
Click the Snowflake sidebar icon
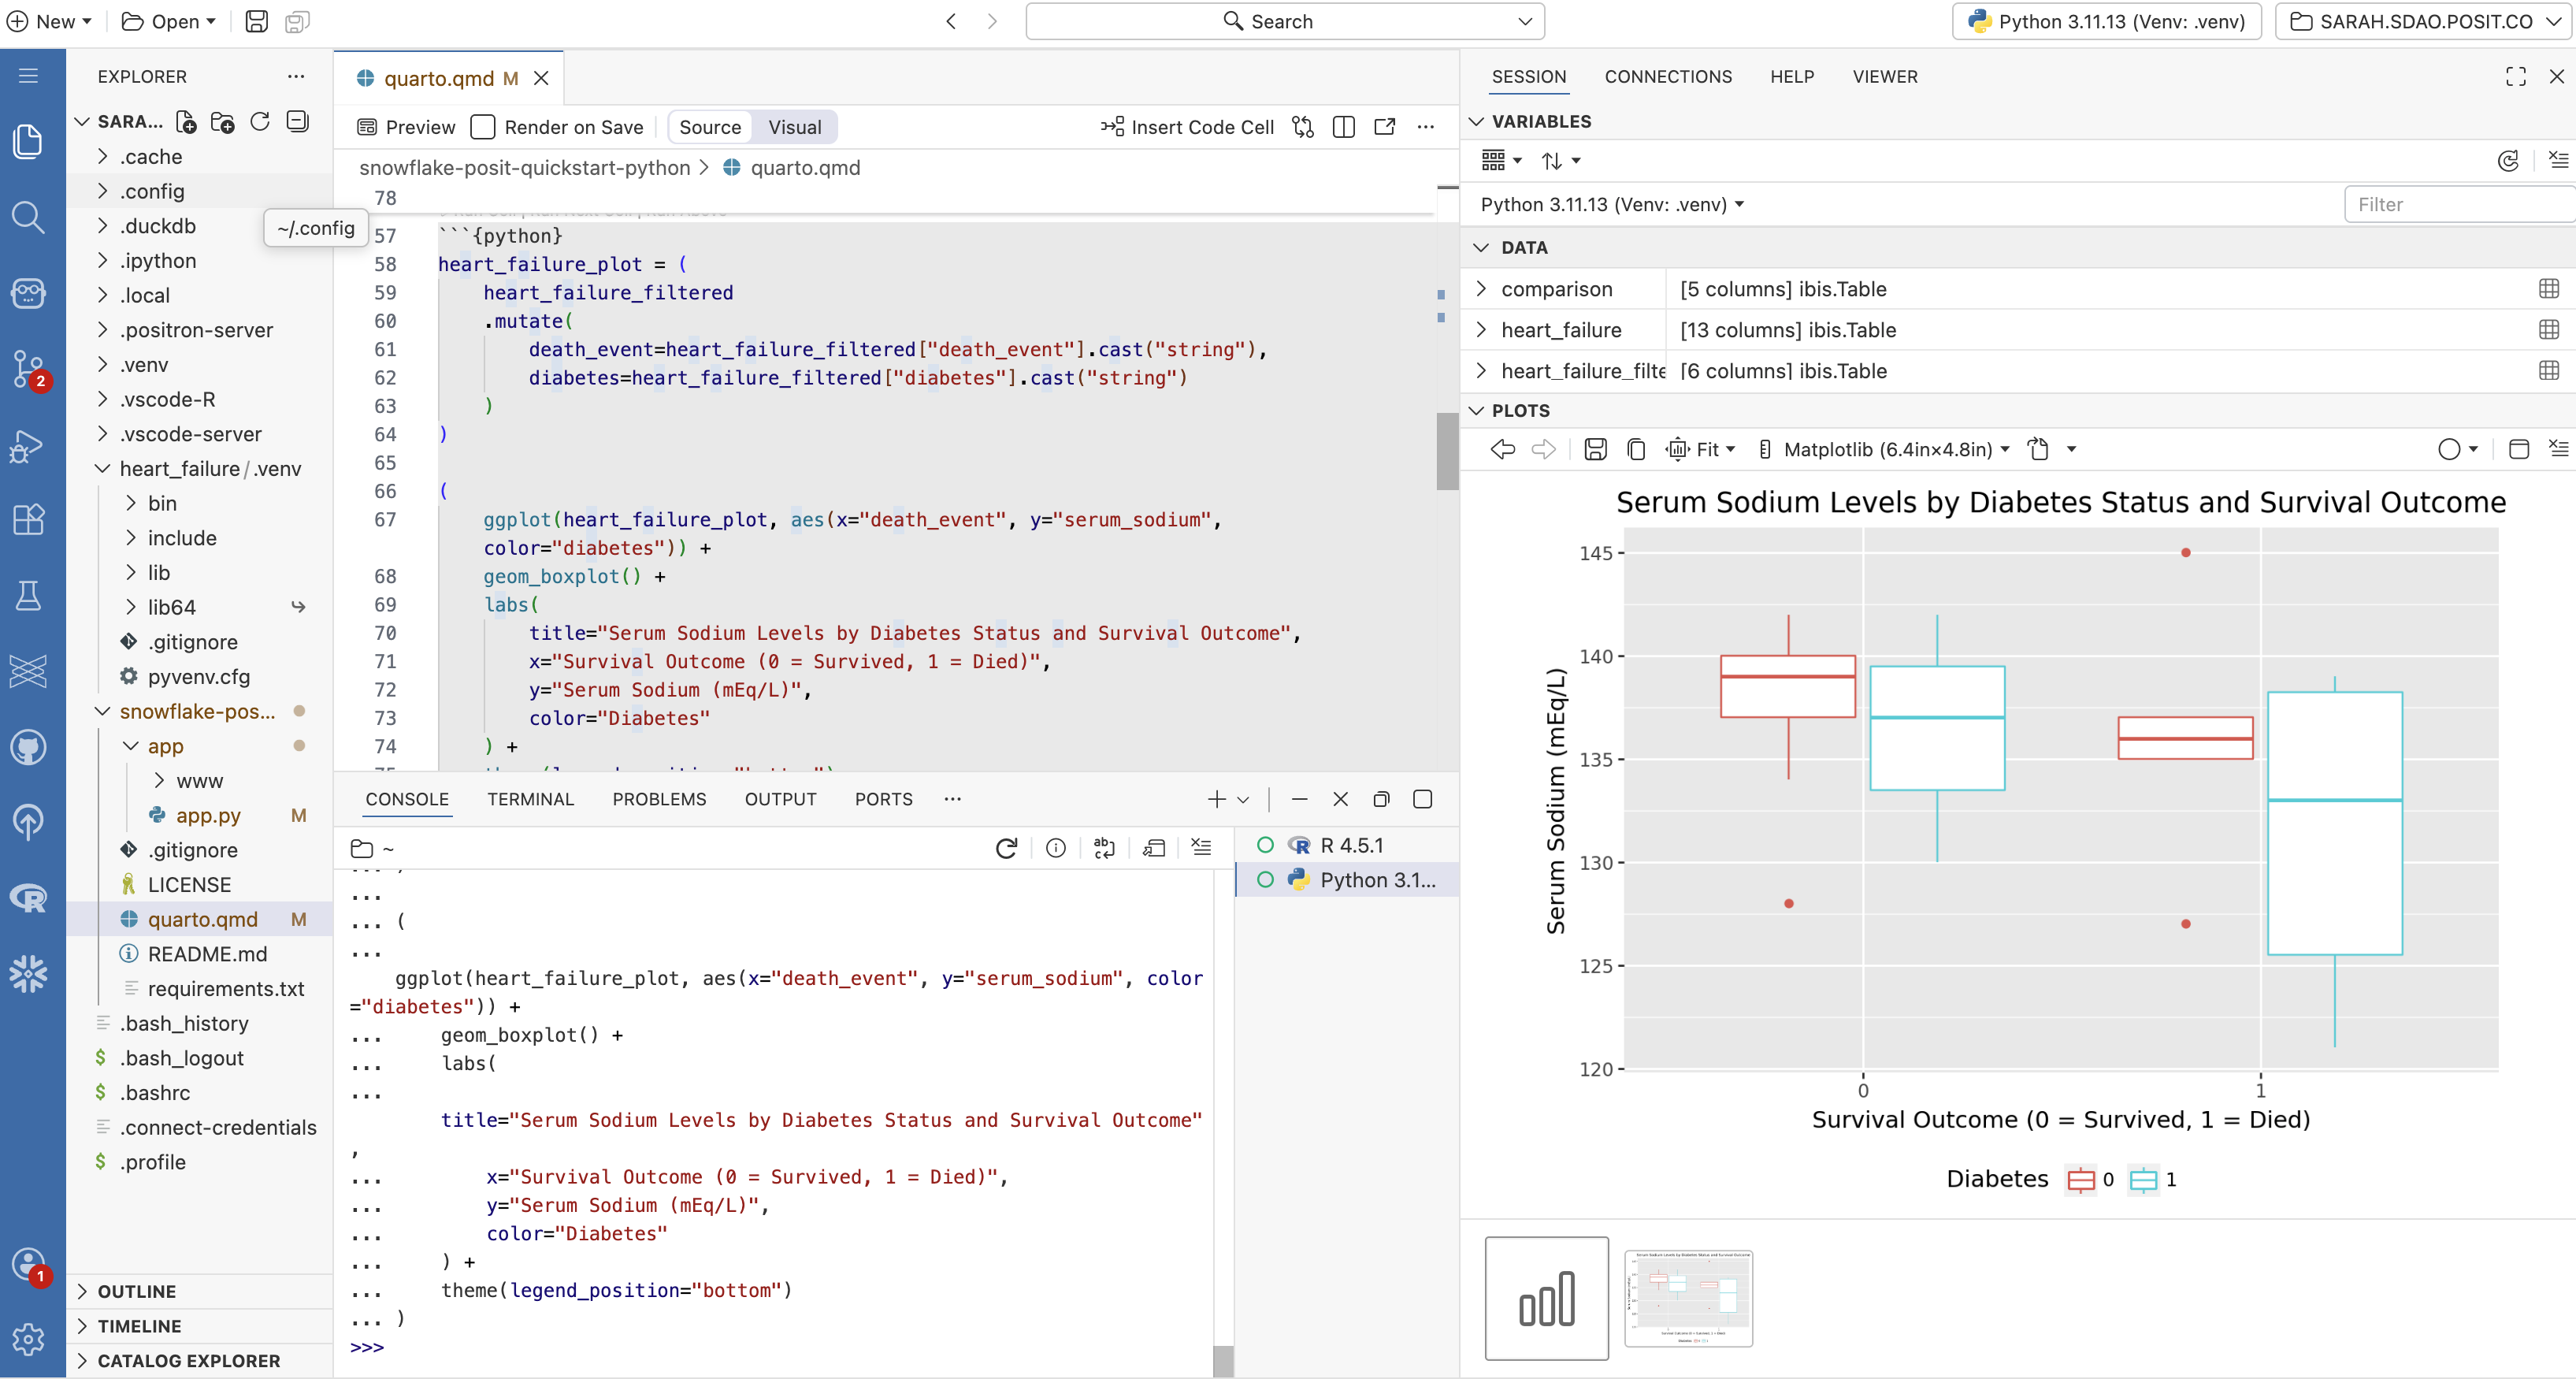coord(28,972)
